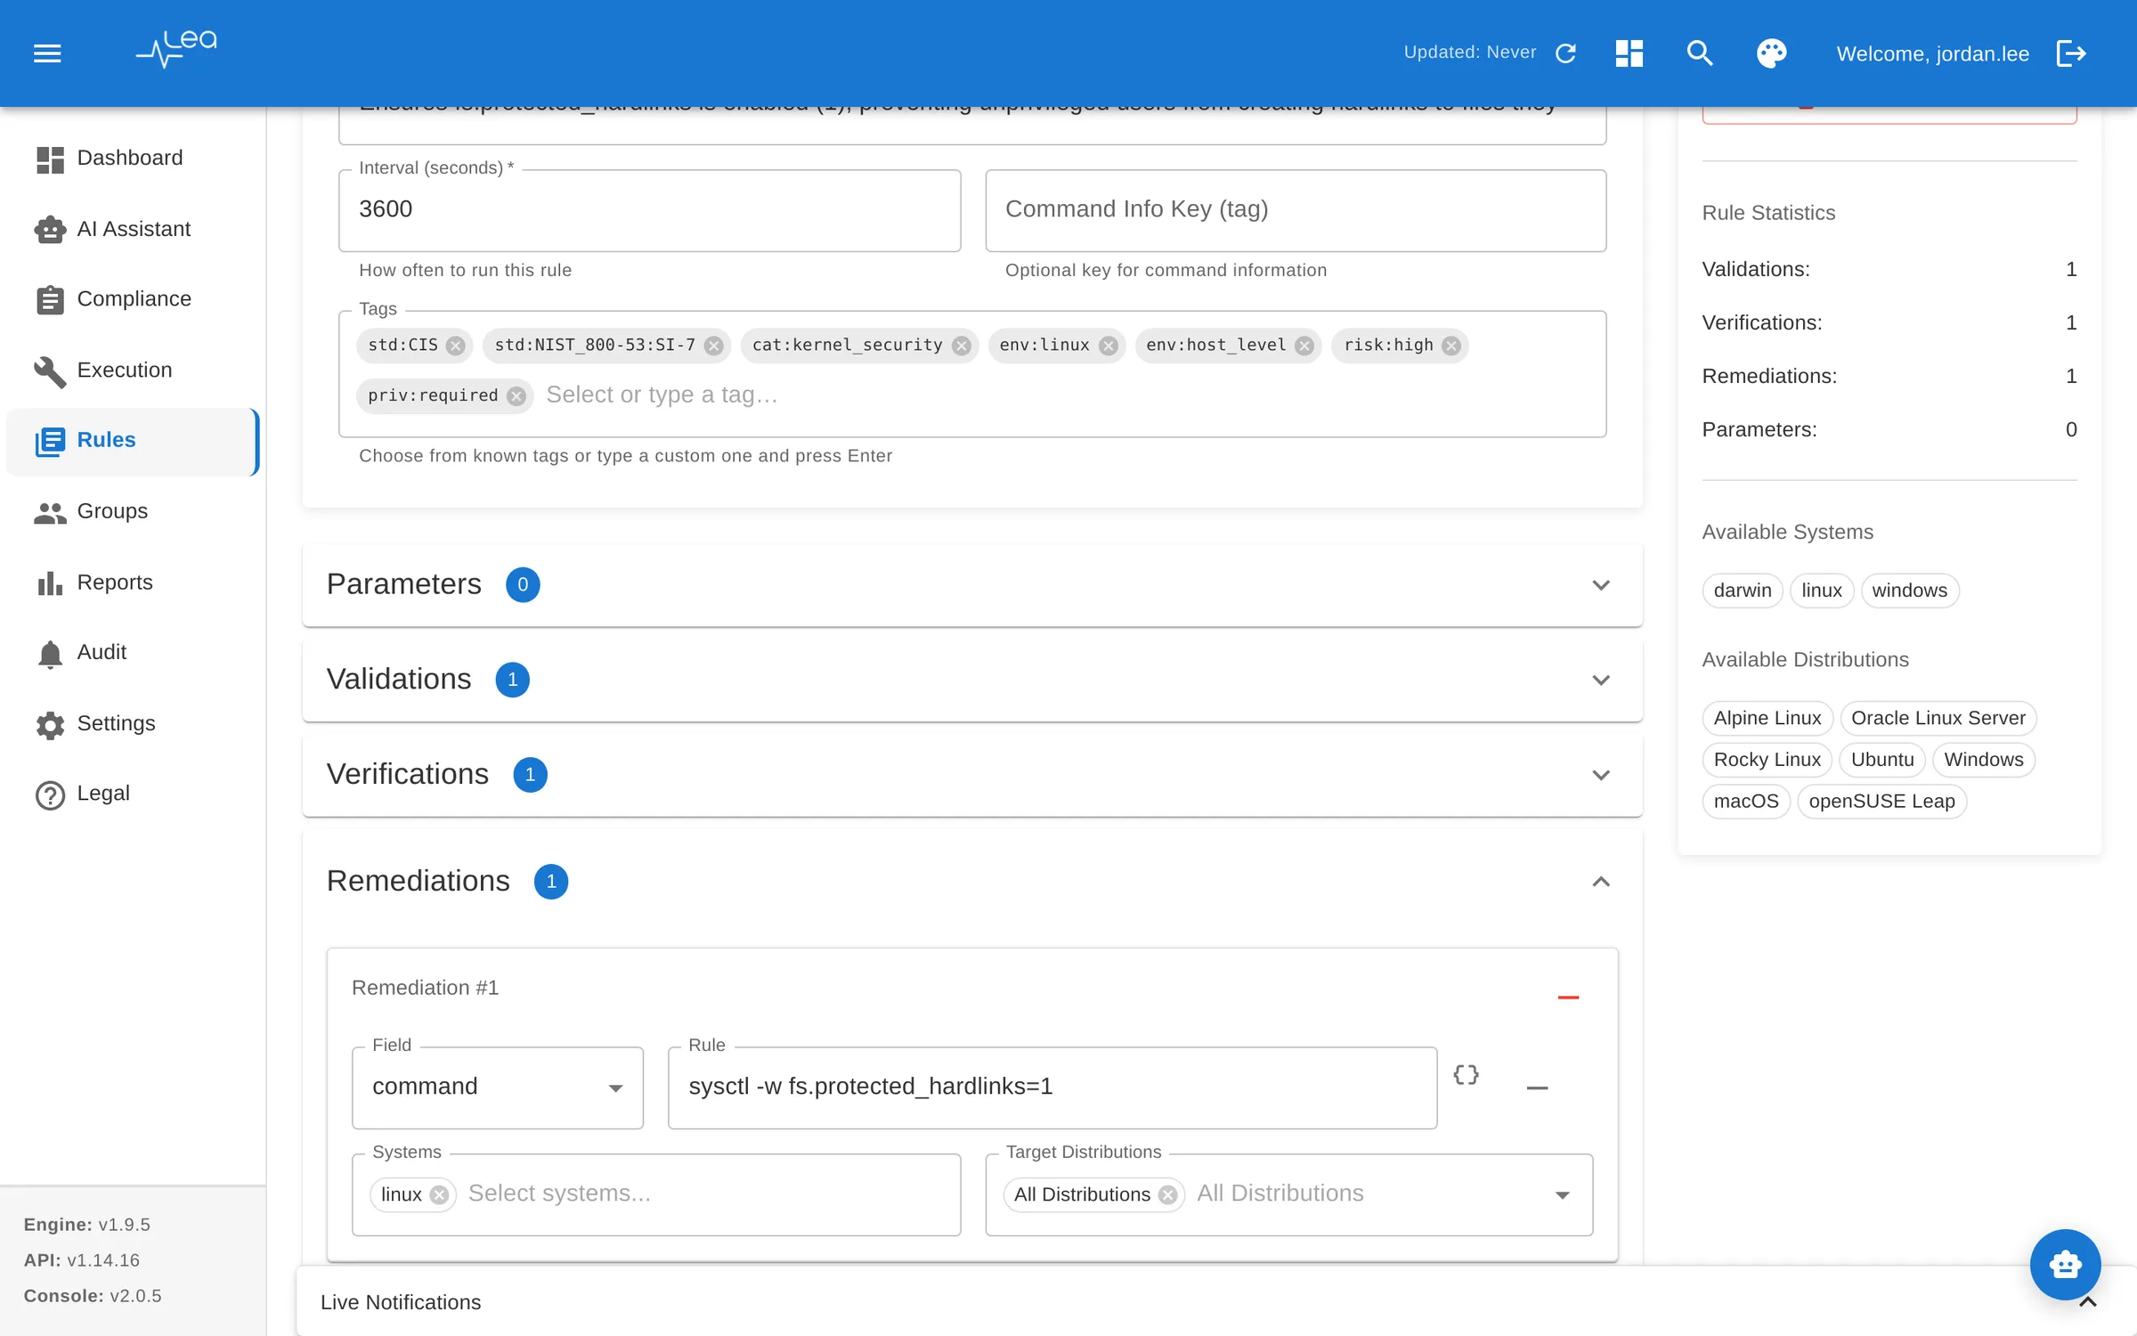This screenshot has width=2137, height=1336.
Task: Open the AI assistant floating chat button
Action: (x=2065, y=1264)
